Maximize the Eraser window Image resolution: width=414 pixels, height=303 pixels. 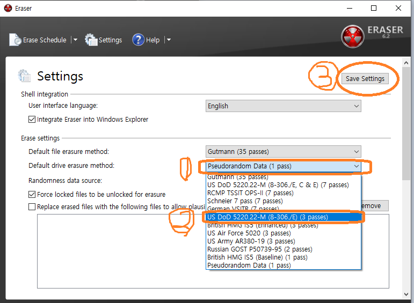click(x=374, y=8)
